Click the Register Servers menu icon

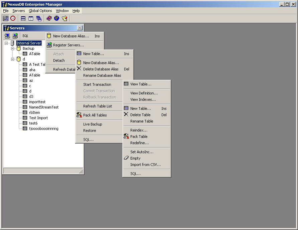pyautogui.click(x=49, y=45)
